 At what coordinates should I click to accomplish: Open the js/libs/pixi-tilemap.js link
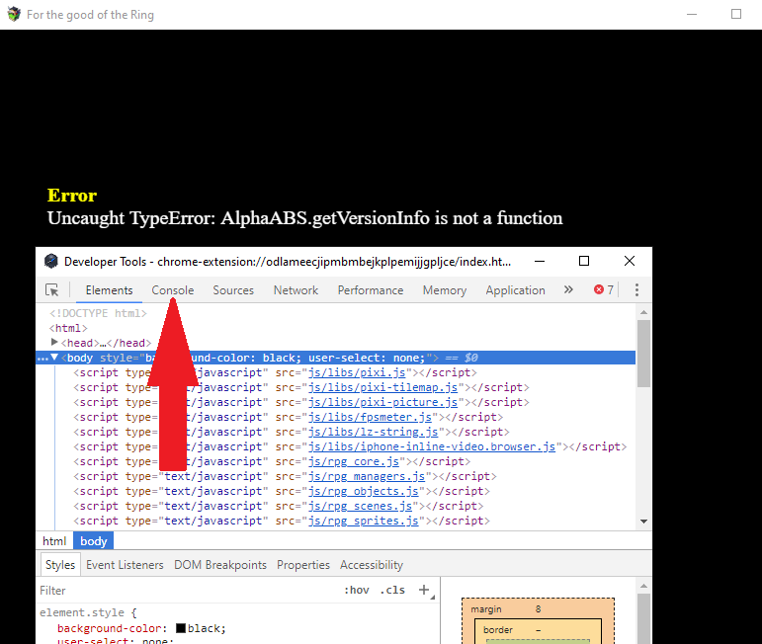point(382,387)
